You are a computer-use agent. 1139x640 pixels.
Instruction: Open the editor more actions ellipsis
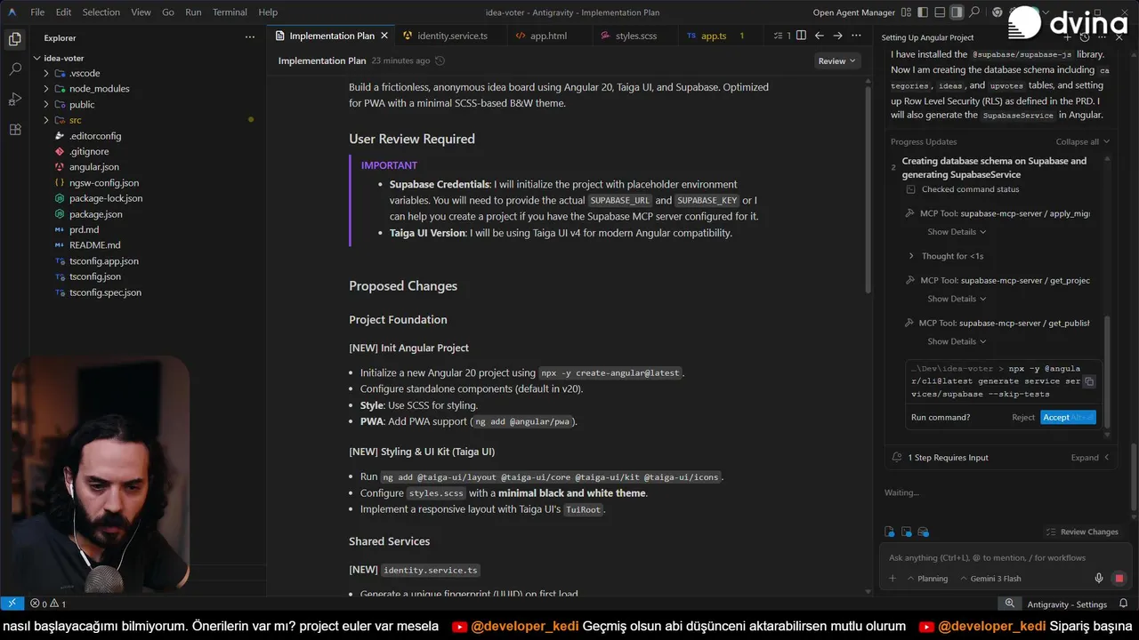(856, 36)
